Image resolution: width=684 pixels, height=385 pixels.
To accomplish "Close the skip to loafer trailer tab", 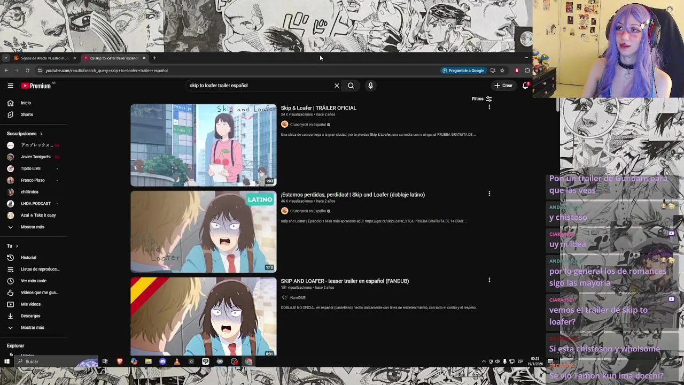I will pyautogui.click(x=144, y=58).
